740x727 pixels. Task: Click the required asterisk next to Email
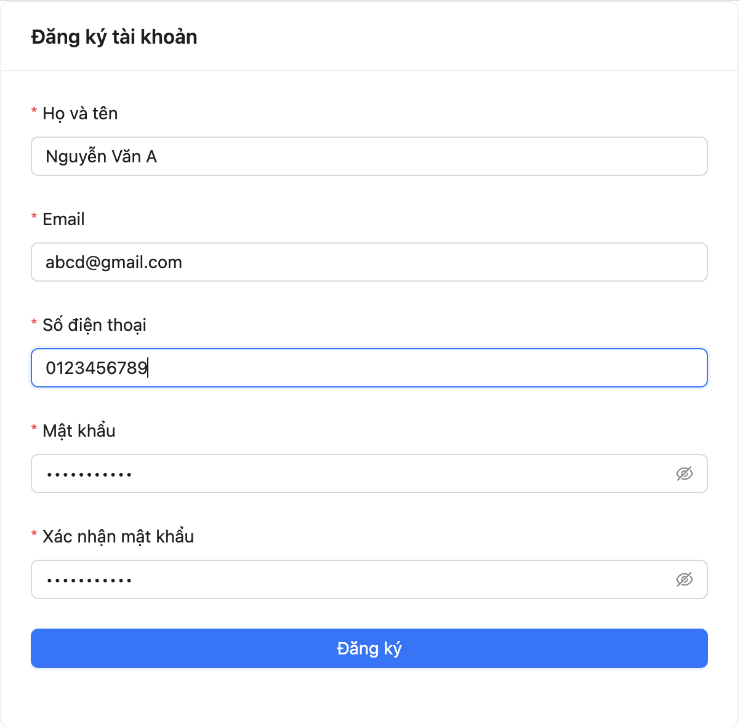(x=34, y=218)
